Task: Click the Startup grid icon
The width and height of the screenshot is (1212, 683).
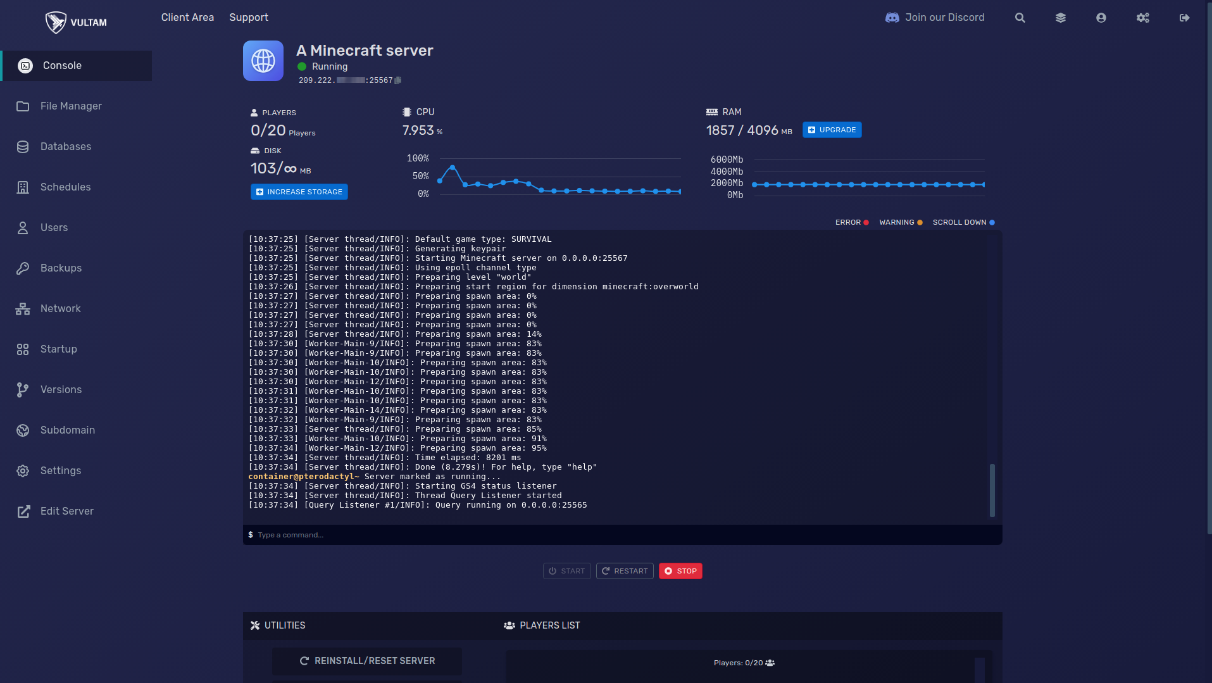Action: tap(23, 349)
